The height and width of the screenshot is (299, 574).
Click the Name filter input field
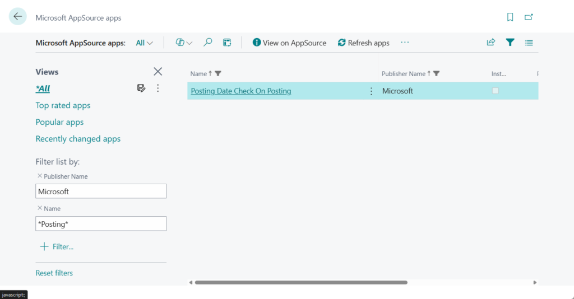pyautogui.click(x=101, y=223)
